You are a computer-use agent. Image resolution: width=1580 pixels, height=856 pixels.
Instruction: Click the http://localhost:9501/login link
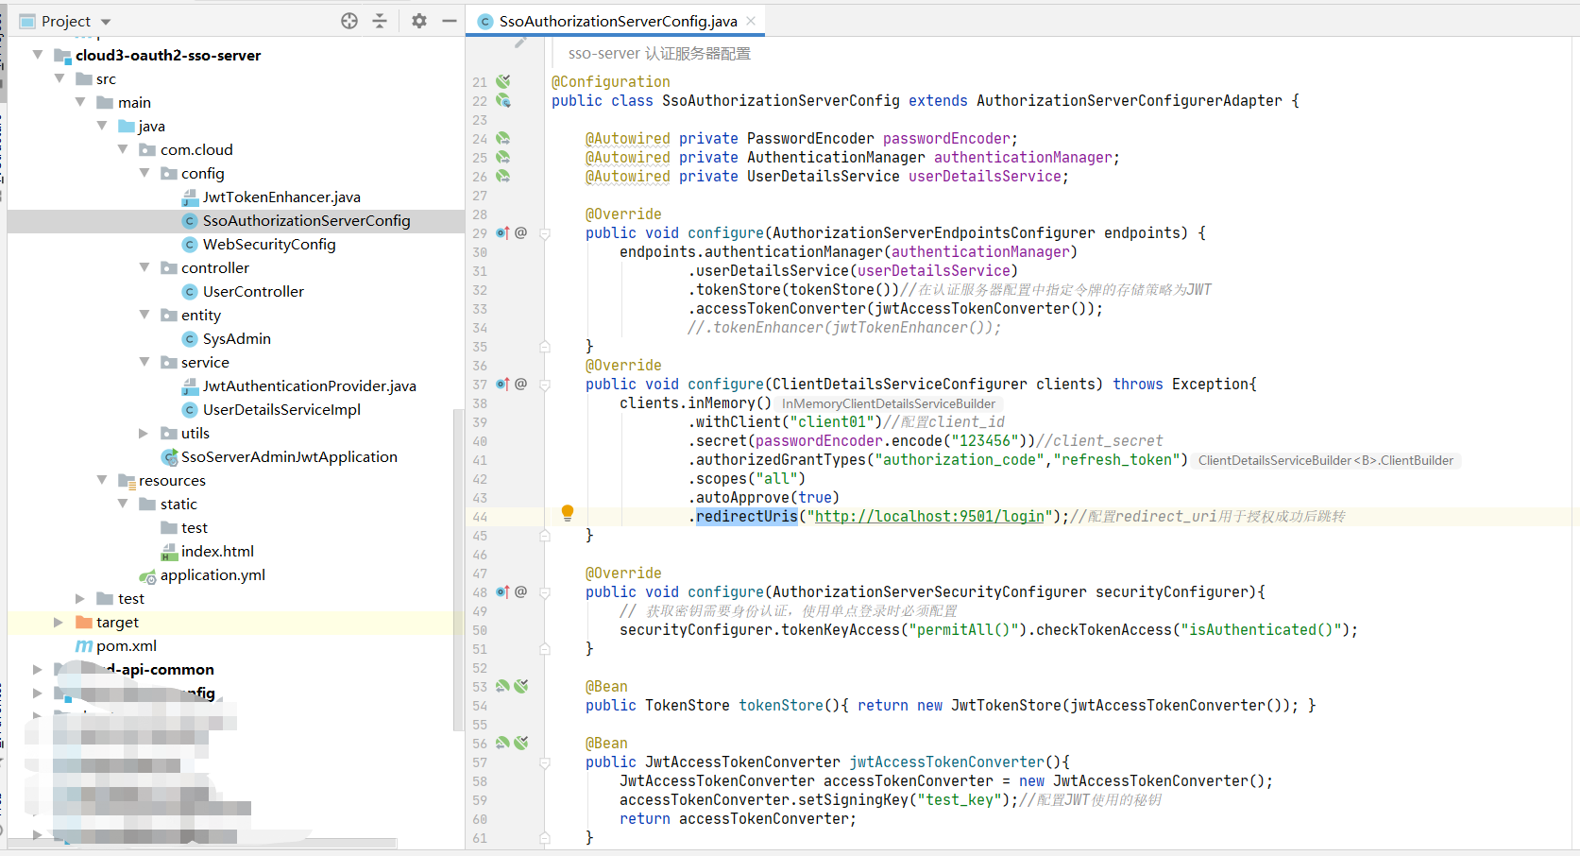point(929,516)
